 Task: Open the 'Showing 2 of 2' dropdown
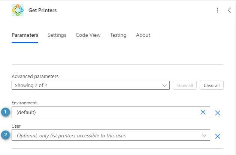click(x=86, y=86)
